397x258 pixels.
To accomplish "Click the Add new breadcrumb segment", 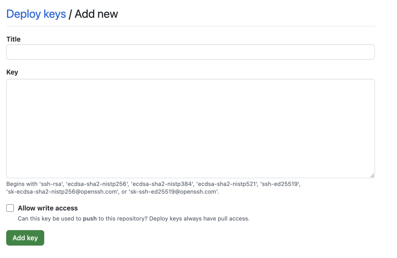I will pyautogui.click(x=96, y=14).
